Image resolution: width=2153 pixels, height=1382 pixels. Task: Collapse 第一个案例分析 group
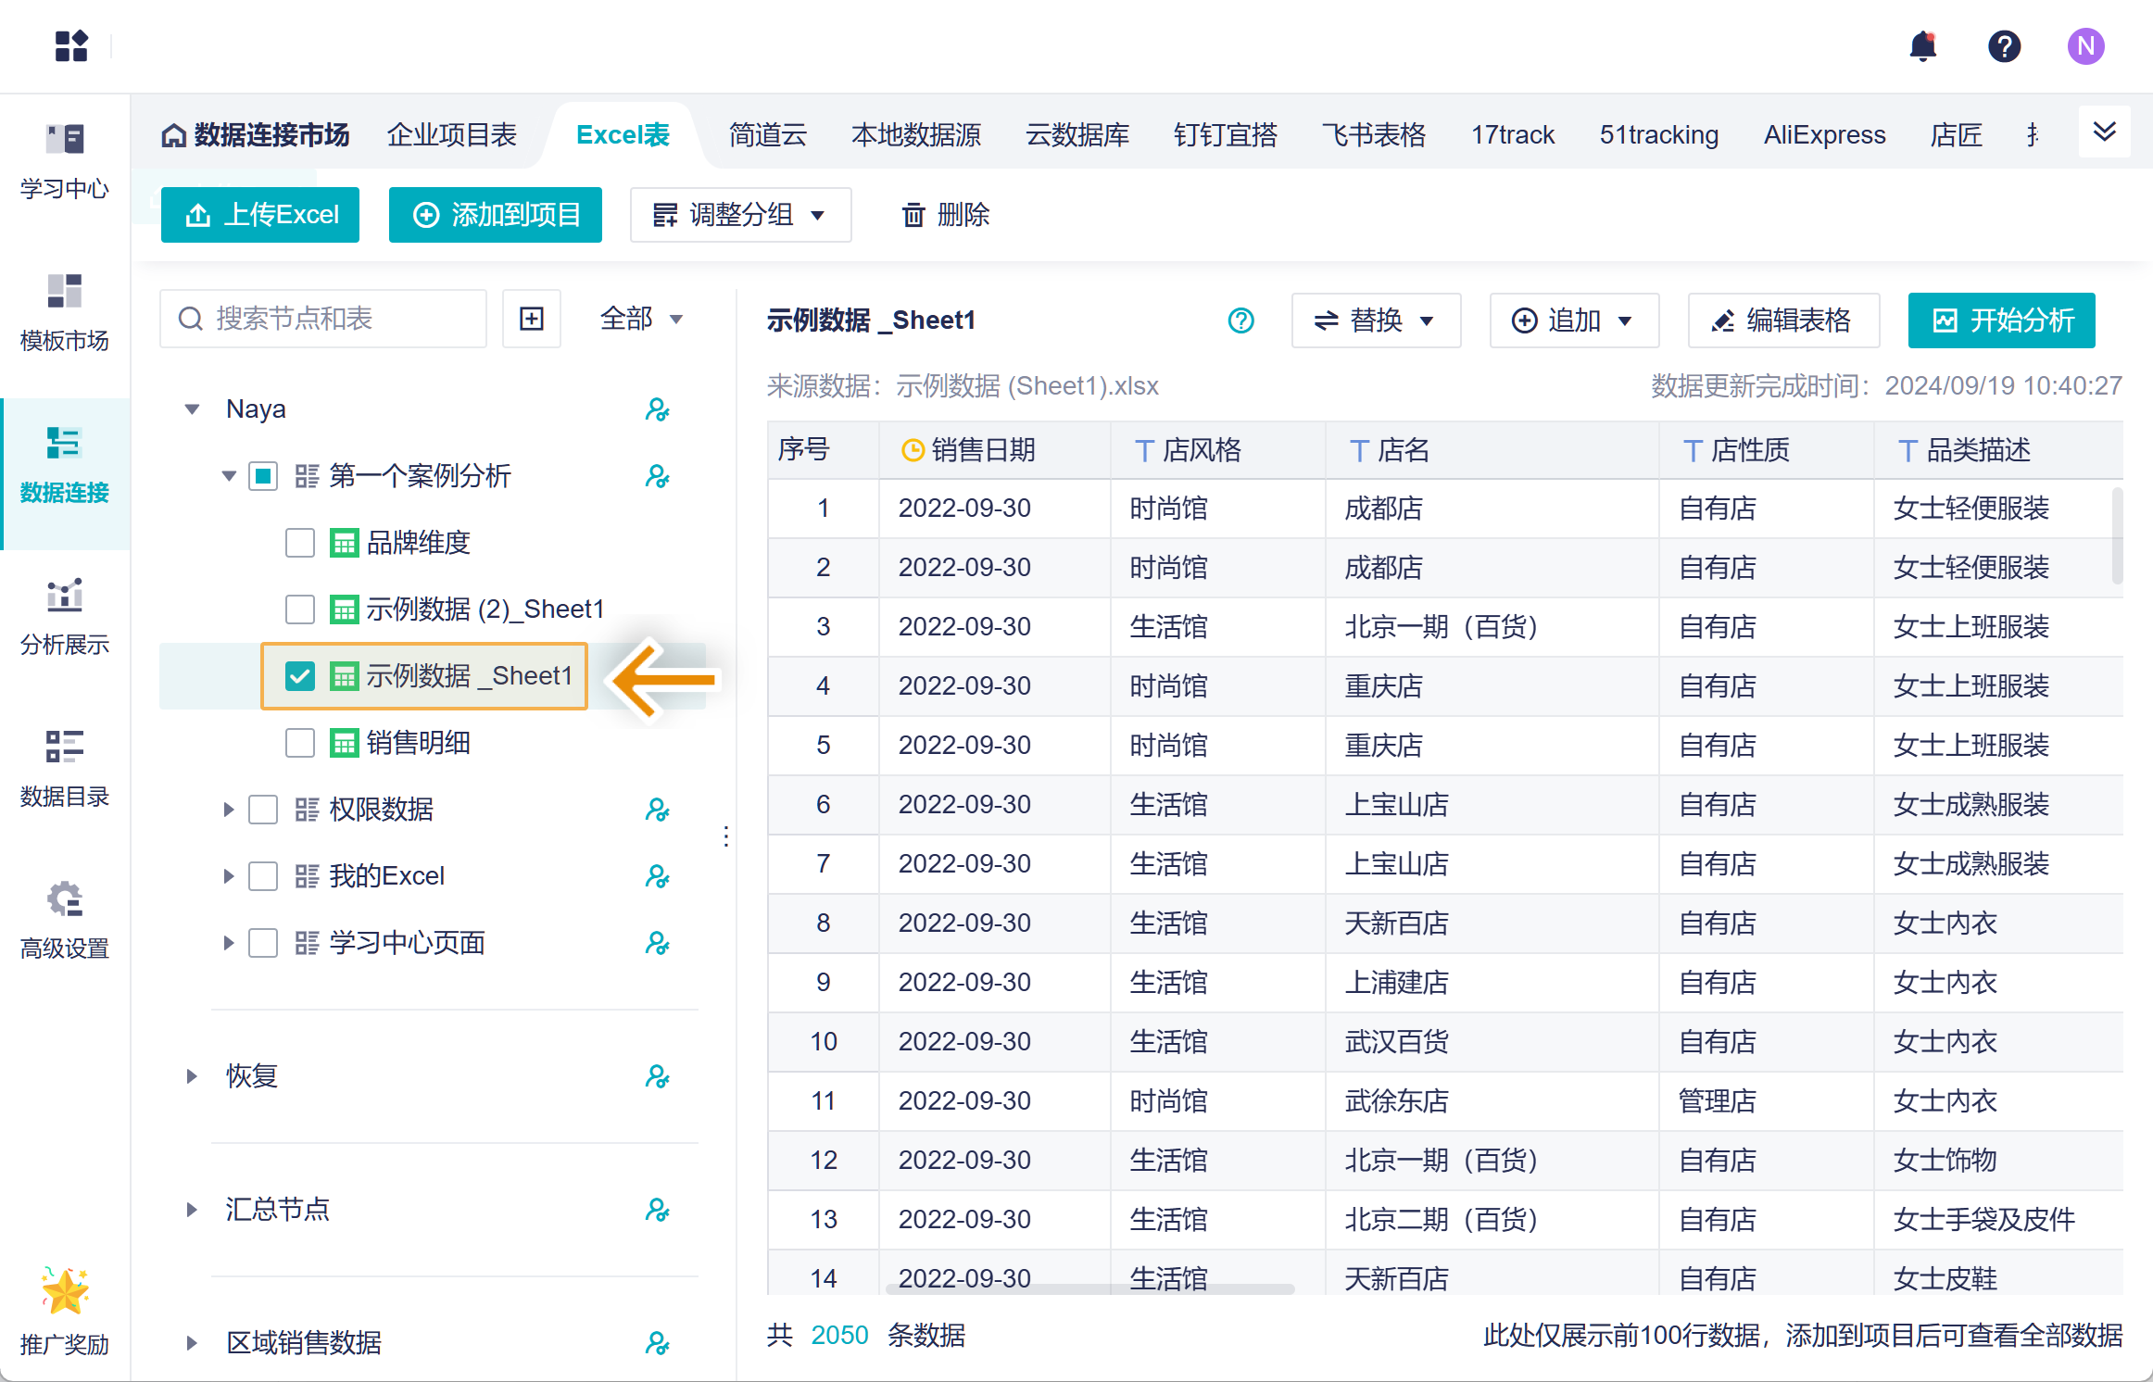[x=229, y=476]
